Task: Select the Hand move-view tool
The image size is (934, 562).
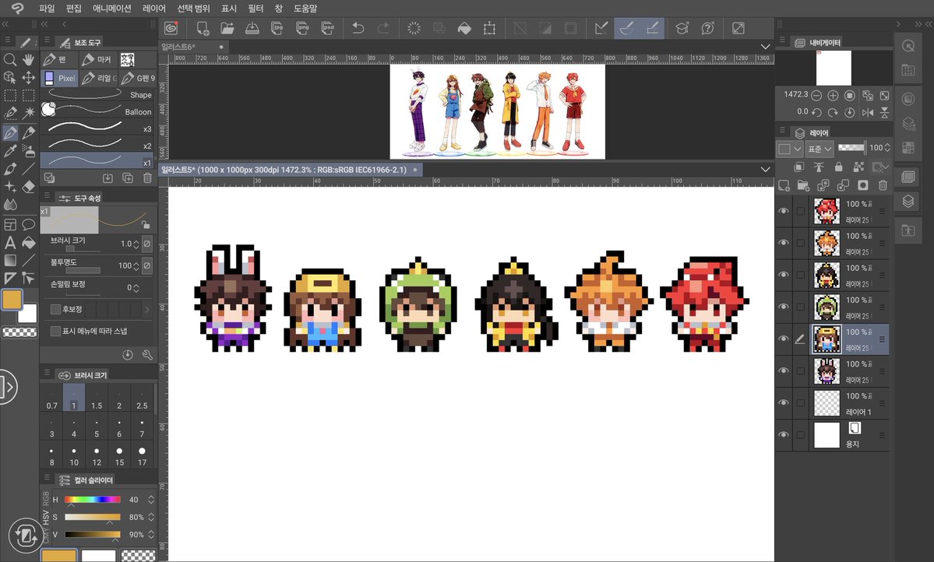Action: point(28,59)
